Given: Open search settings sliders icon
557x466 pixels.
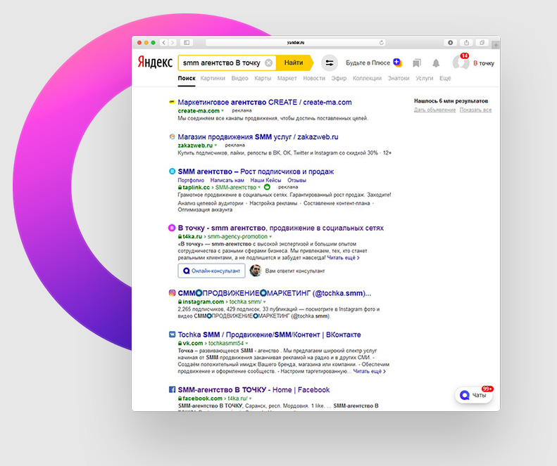Looking at the screenshot, I should click(330, 63).
